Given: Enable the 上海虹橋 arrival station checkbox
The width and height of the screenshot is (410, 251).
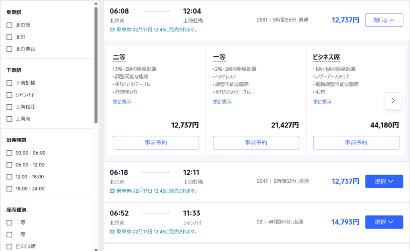Looking at the screenshot, I should click(x=9, y=83).
